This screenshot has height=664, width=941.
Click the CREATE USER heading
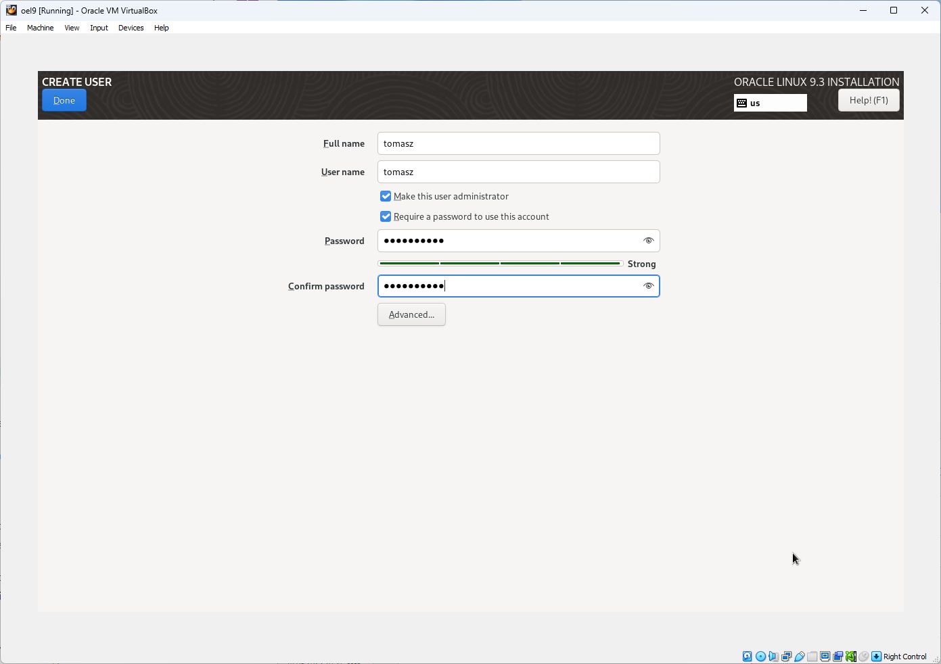point(77,82)
